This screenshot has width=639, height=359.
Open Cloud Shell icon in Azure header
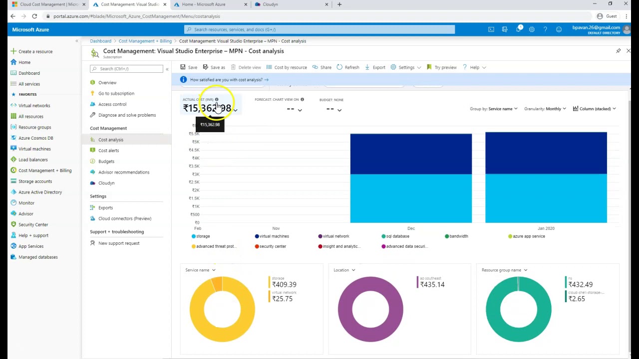(491, 29)
